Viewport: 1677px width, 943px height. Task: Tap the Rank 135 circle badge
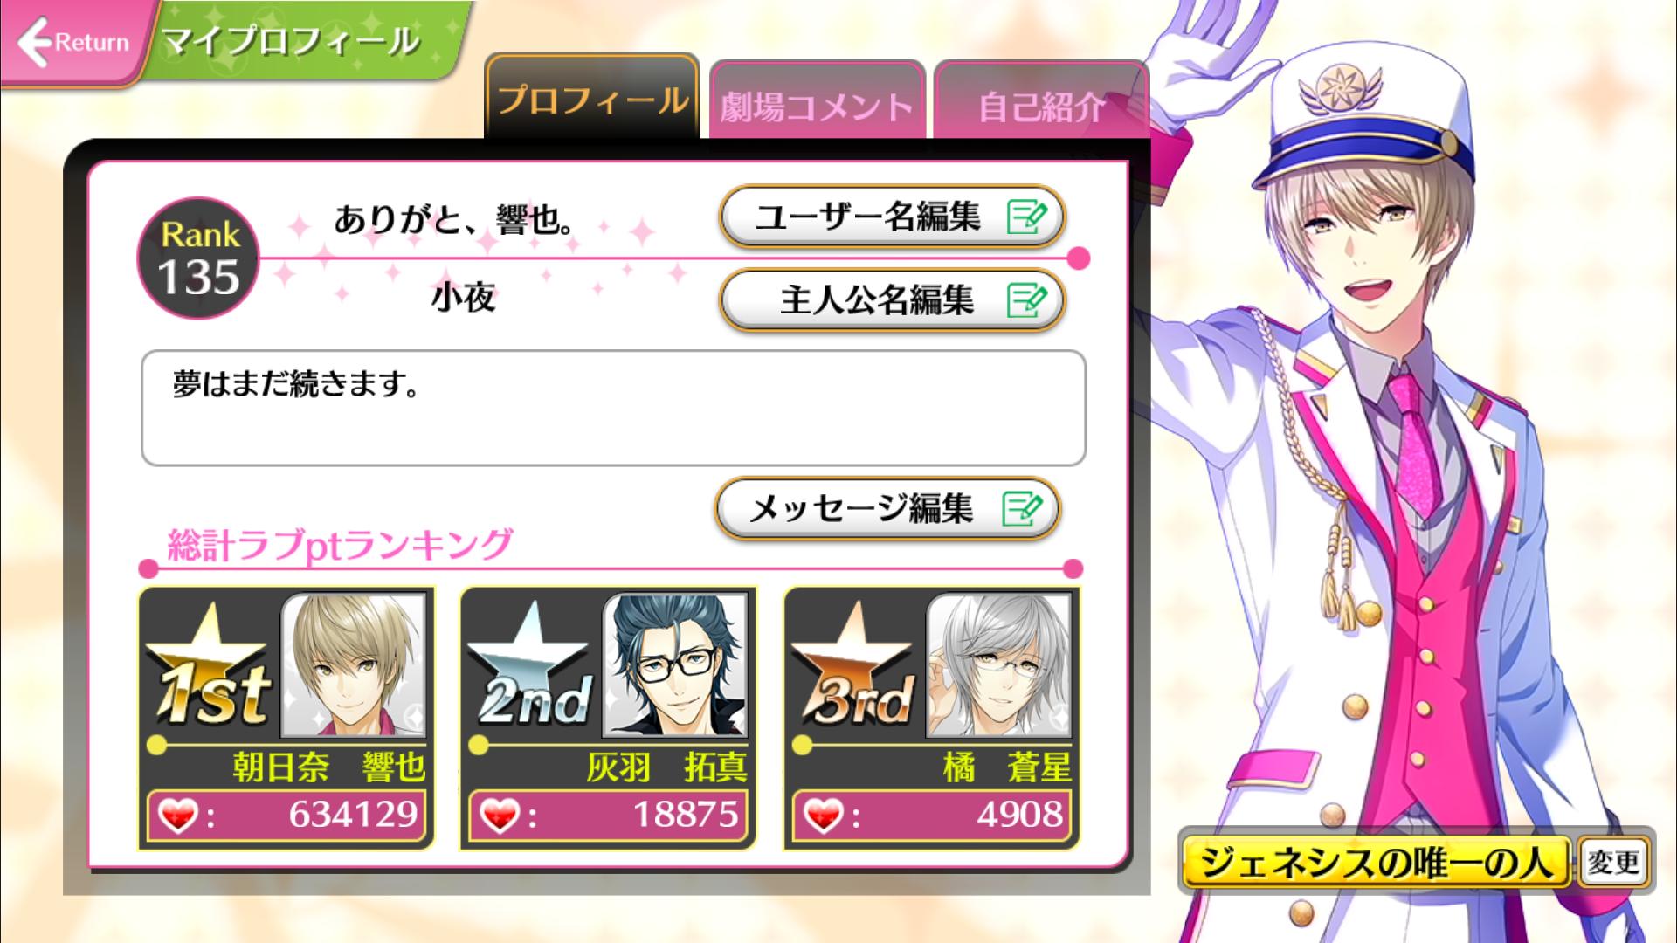click(199, 258)
